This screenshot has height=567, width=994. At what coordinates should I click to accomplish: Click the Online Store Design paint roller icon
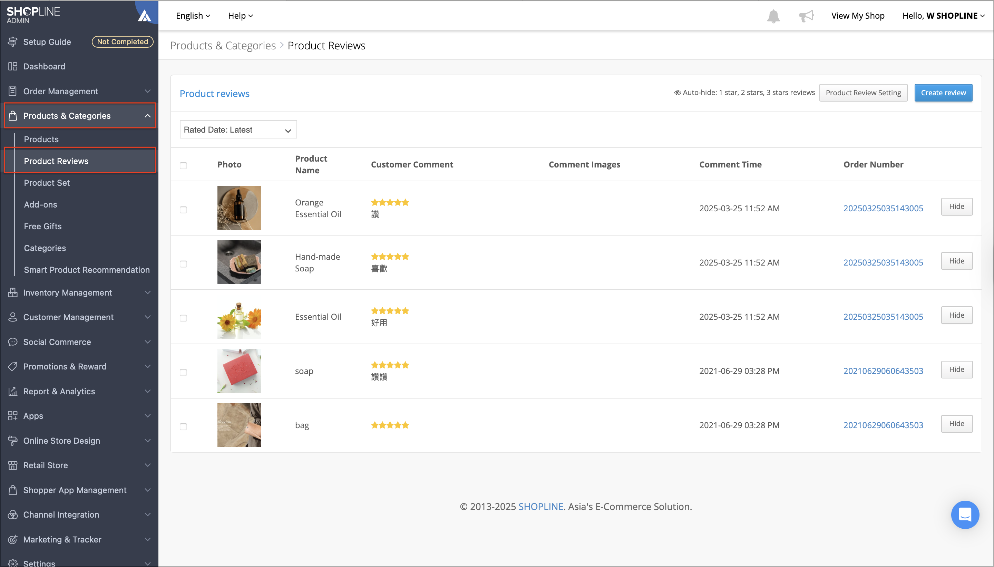tap(12, 440)
